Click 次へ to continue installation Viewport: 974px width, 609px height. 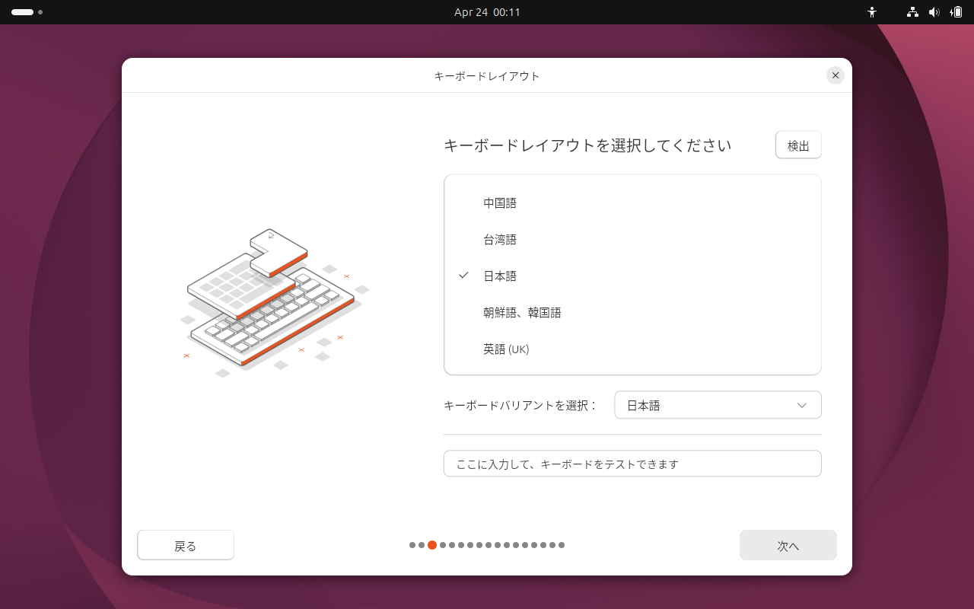[788, 545]
